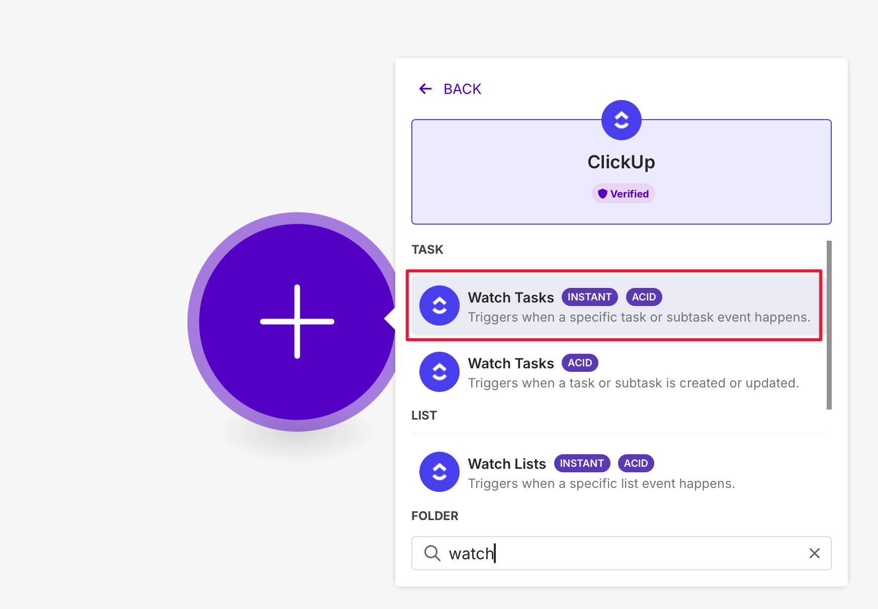
Task: Click the TASK section heading
Action: click(427, 250)
